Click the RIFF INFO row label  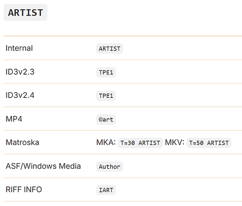coord(24,190)
